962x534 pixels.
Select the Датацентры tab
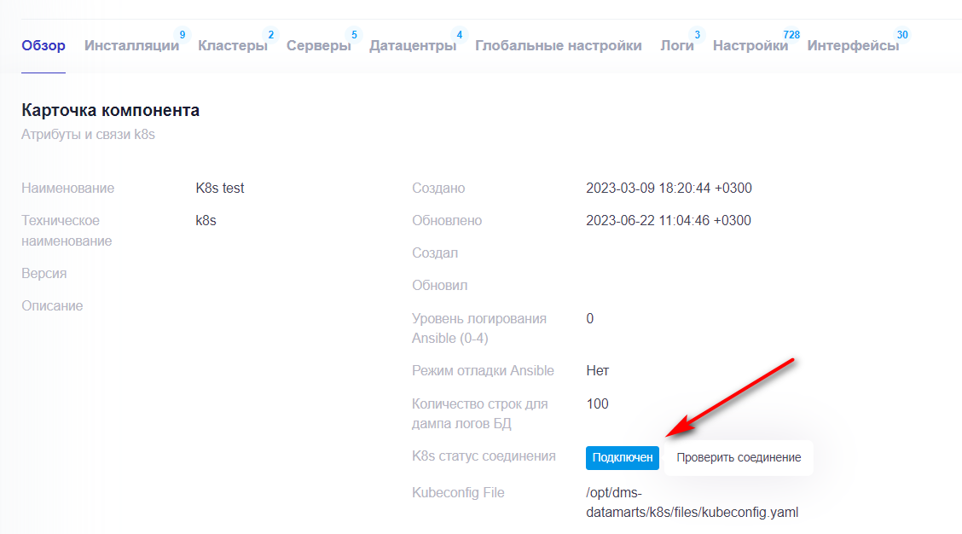pos(412,46)
